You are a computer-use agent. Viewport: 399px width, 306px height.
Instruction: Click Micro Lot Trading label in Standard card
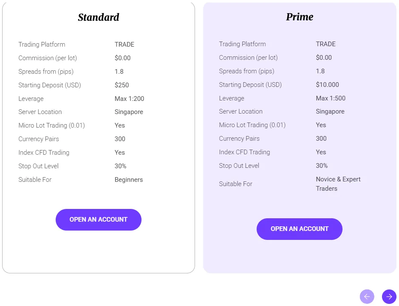click(51, 125)
